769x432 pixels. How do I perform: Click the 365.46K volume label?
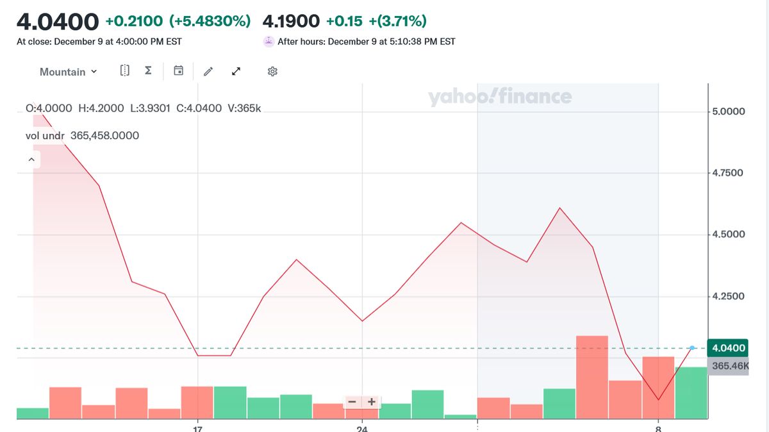tap(730, 366)
